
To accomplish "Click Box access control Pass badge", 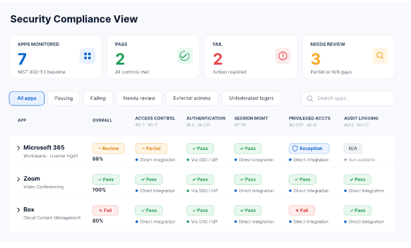I will click(x=149, y=211).
